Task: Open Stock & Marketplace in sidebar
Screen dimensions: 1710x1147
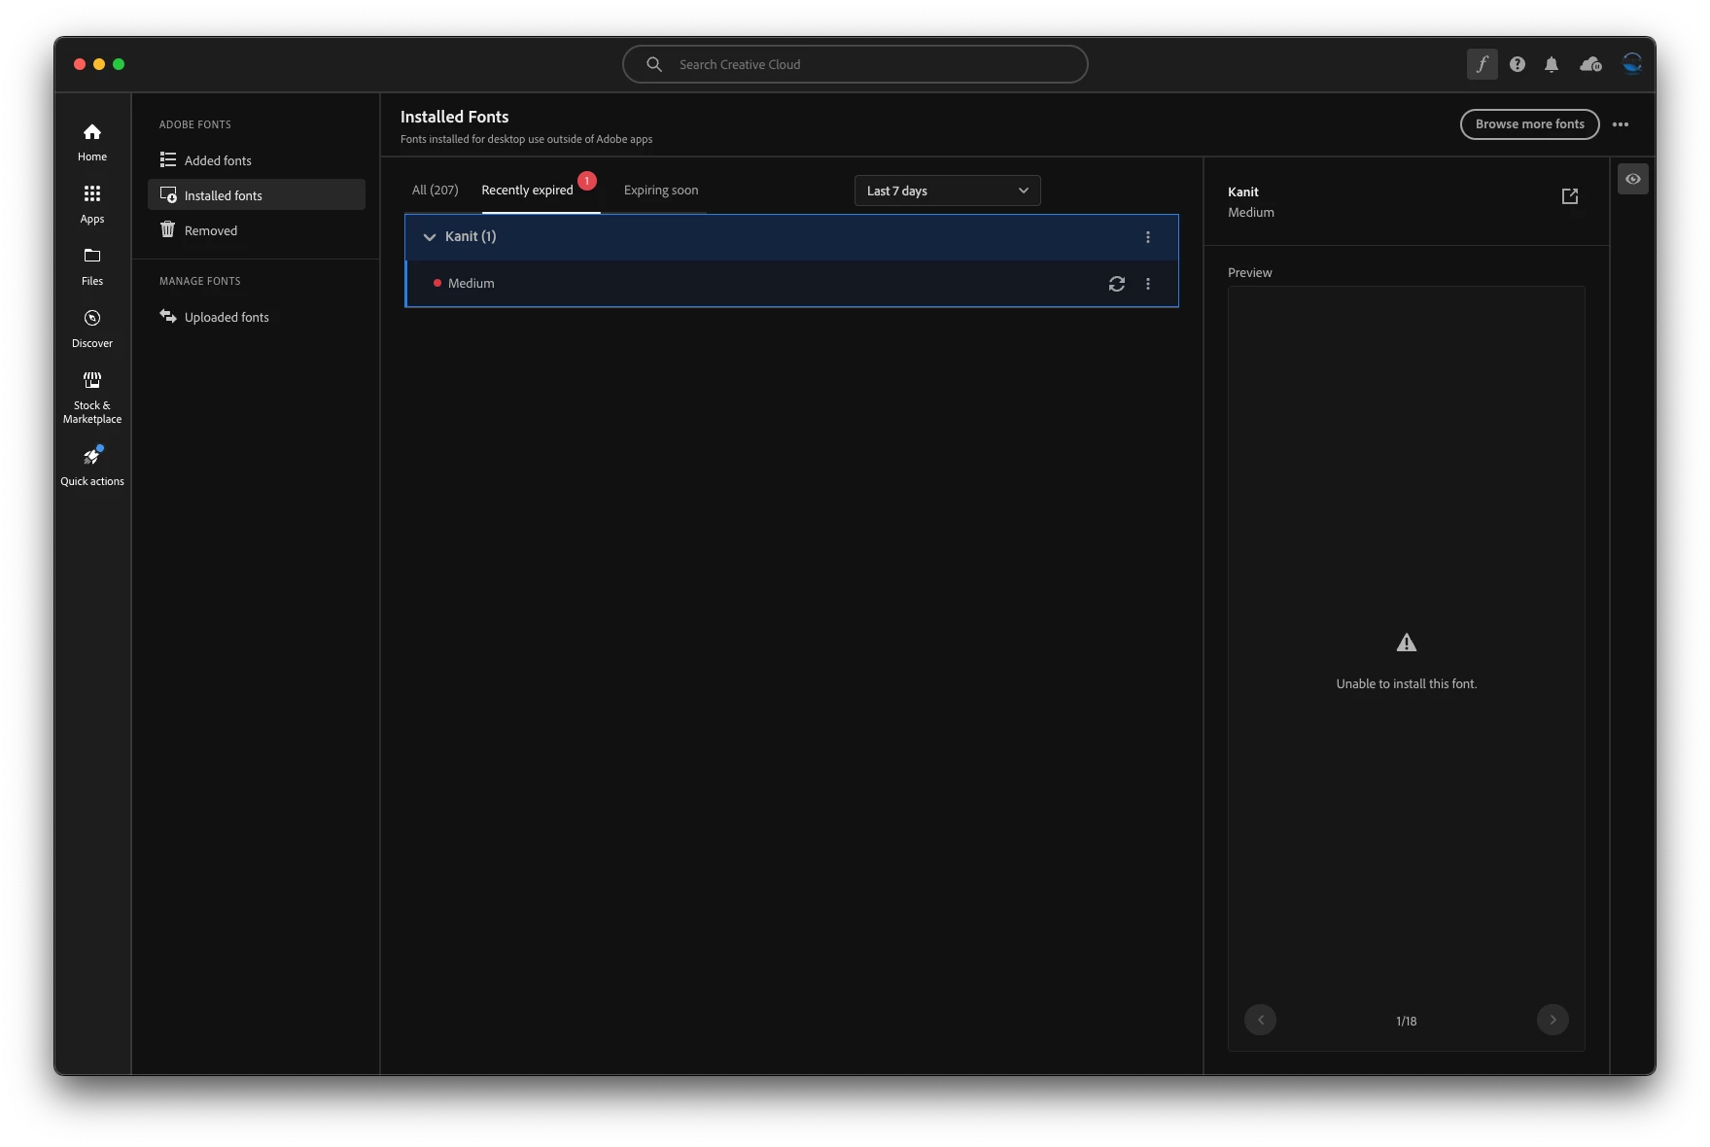Action: click(92, 398)
